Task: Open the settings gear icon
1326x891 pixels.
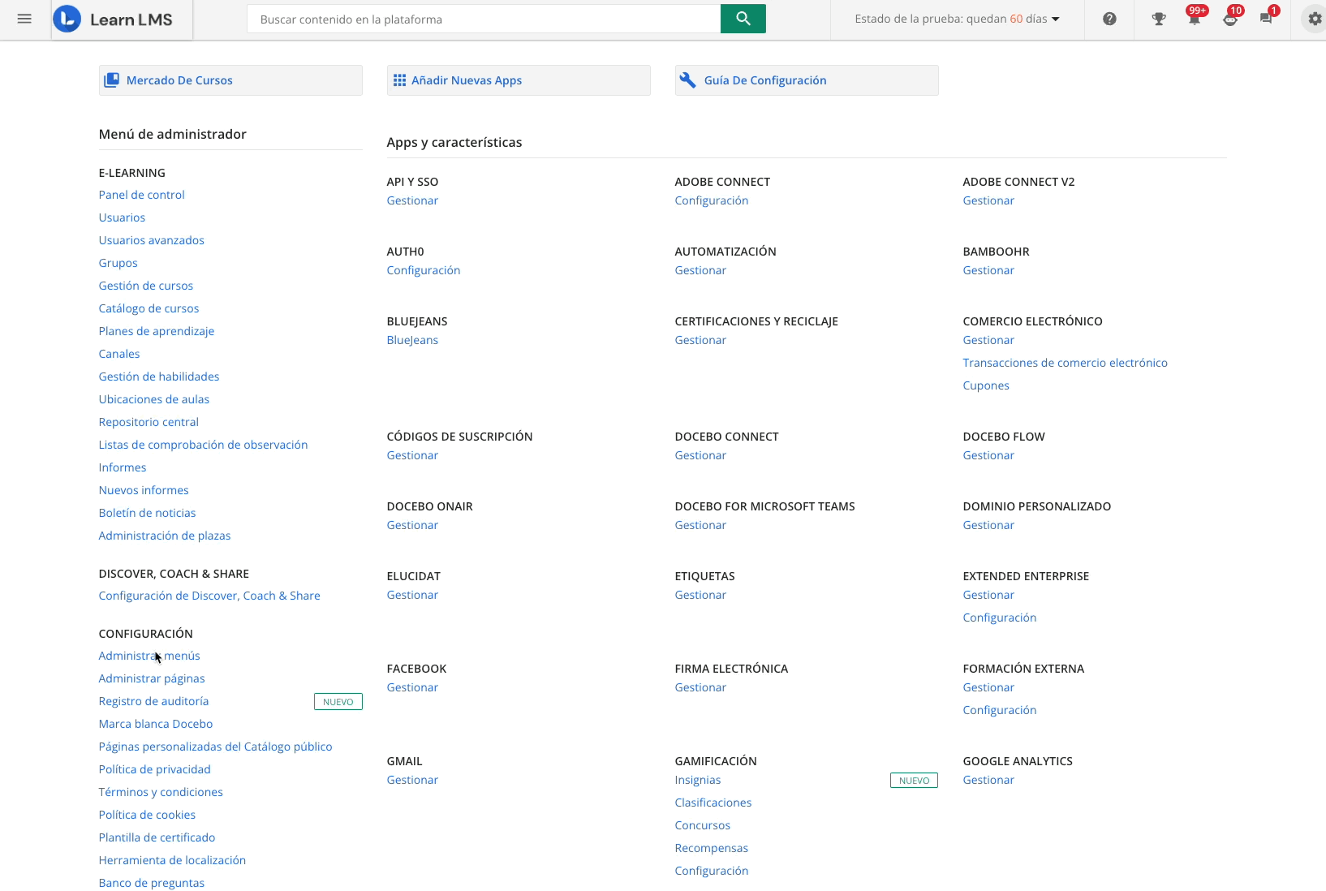Action: (x=1315, y=19)
